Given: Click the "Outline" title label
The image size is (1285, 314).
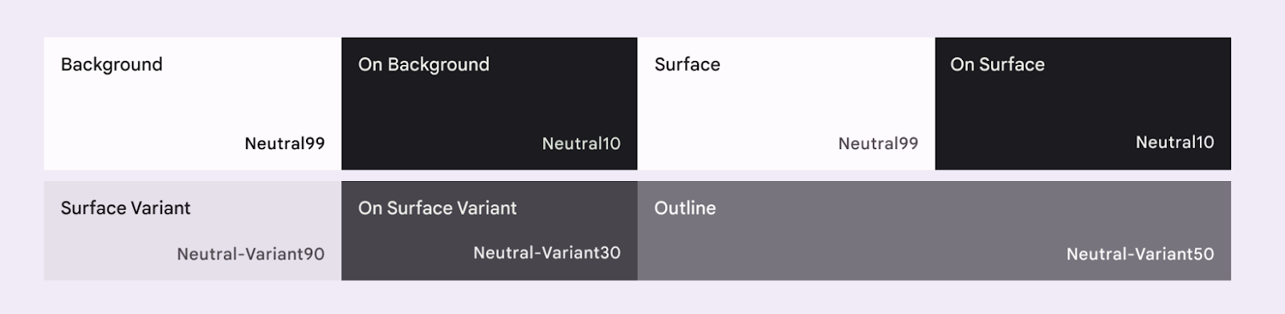Looking at the screenshot, I should tap(685, 208).
